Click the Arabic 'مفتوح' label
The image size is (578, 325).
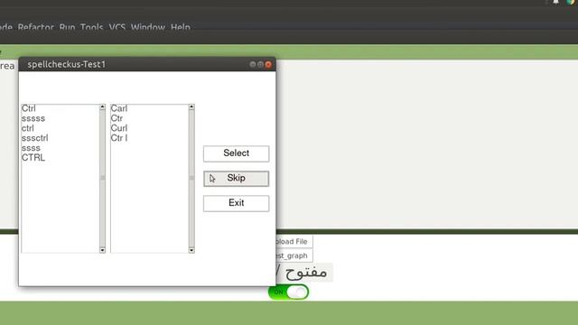tap(306, 273)
